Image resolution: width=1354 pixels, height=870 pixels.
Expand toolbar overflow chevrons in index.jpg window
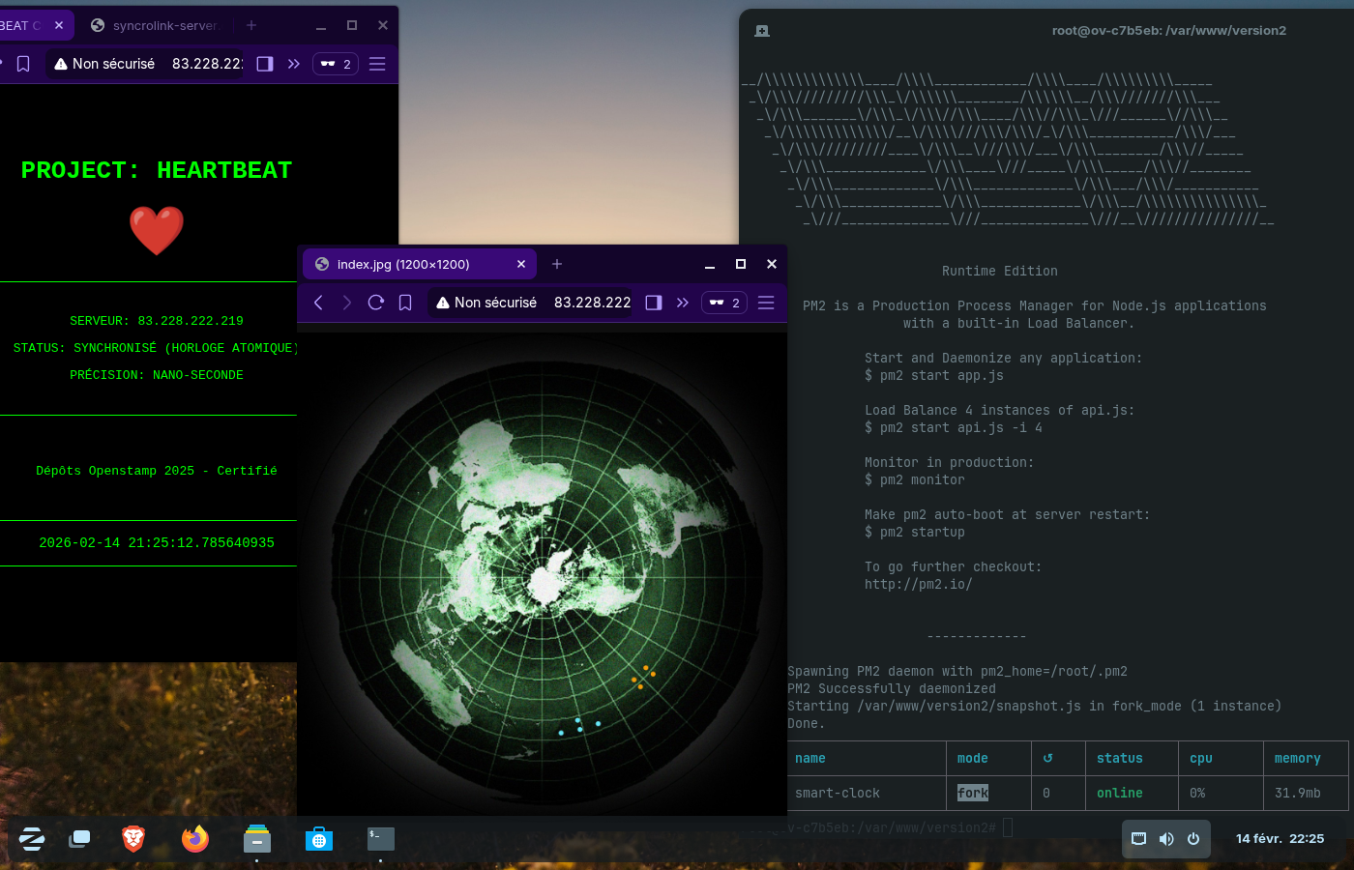pos(683,303)
